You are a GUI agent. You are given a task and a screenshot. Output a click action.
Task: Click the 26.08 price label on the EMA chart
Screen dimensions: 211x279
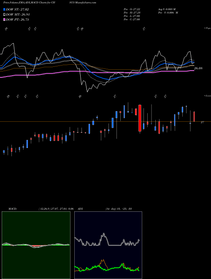tap(198, 68)
